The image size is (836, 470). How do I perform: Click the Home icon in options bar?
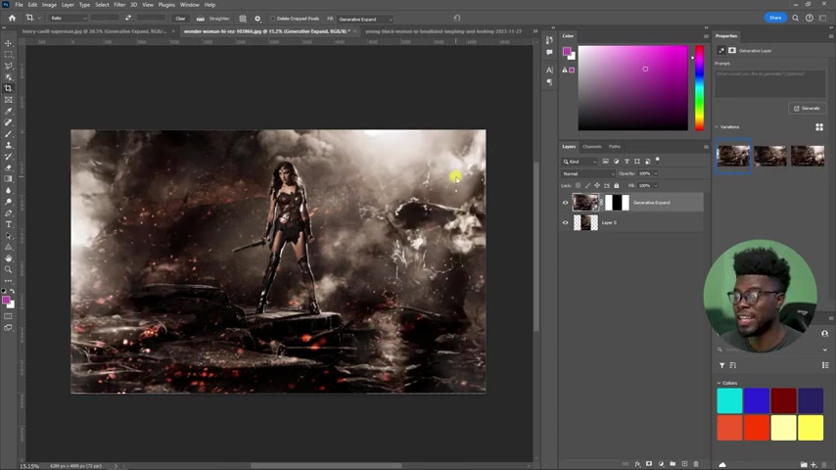(13, 18)
